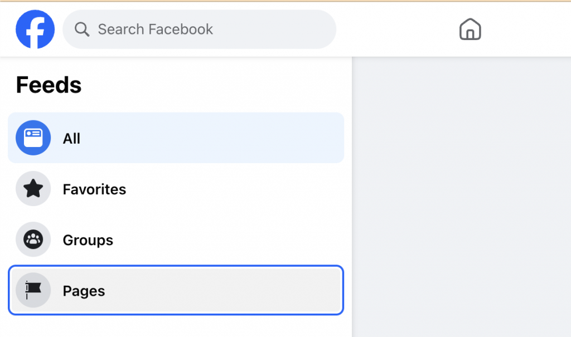Click the Feeds heading
The width and height of the screenshot is (571, 337).
(48, 84)
